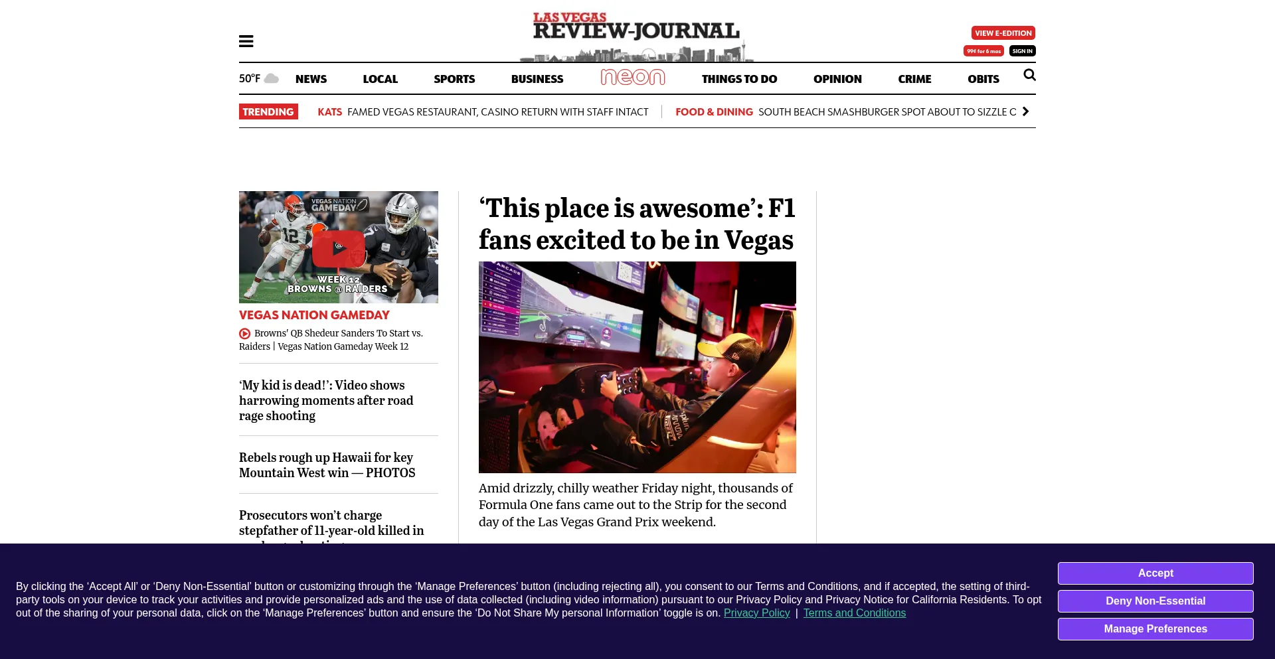Choose Deny Non-Essential cookies
Image resolution: width=1275 pixels, height=659 pixels.
tap(1155, 601)
